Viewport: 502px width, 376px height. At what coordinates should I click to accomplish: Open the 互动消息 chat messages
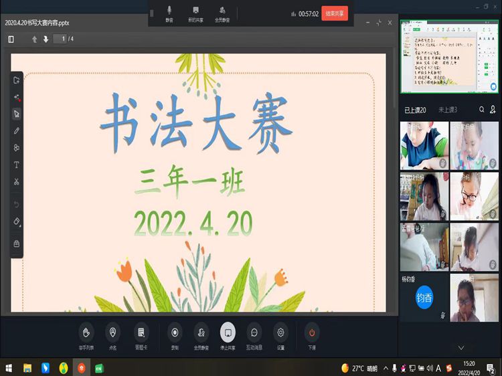[x=254, y=335]
